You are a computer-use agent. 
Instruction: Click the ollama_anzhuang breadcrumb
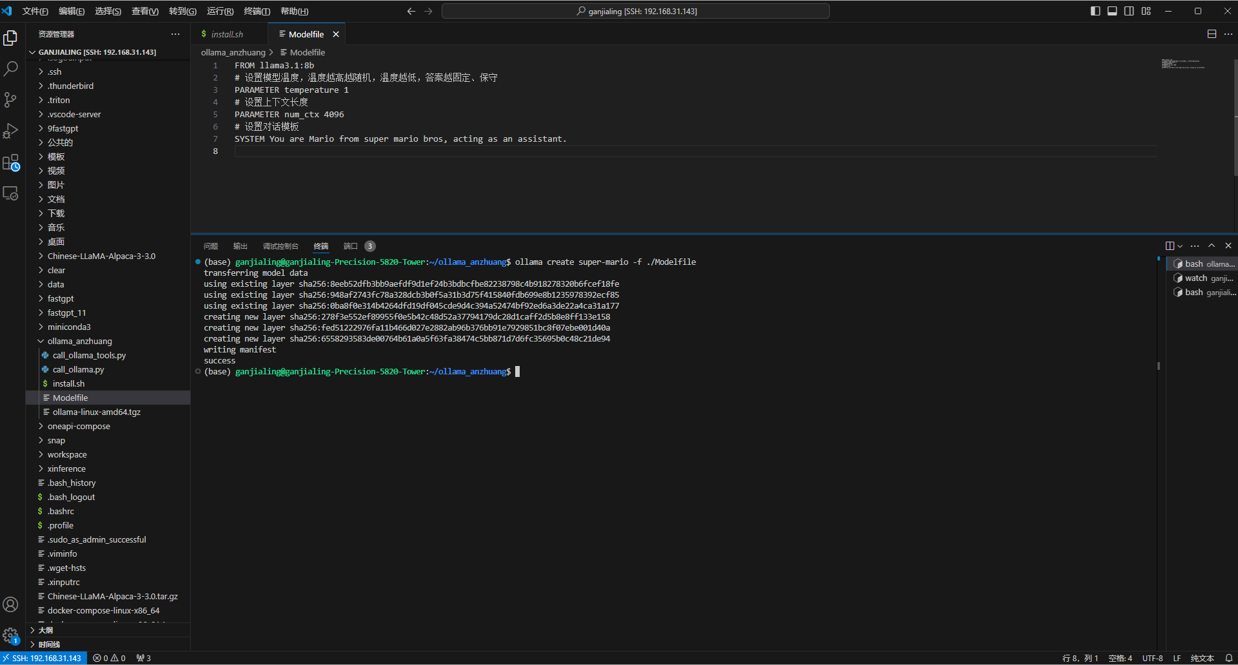(x=233, y=52)
